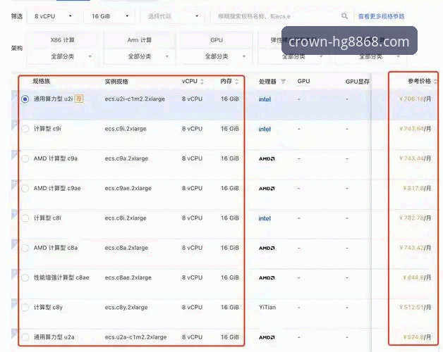Open the 选择代际 dropdown
Viewport: 443px width, 352px height.
click(x=173, y=16)
